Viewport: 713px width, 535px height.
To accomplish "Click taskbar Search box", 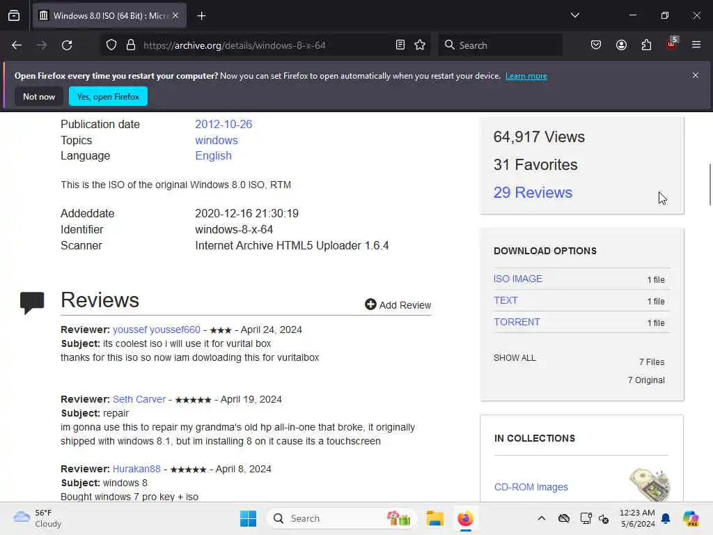I will tap(341, 518).
